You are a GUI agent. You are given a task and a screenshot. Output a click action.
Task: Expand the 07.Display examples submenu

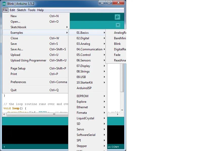click(x=88, y=66)
